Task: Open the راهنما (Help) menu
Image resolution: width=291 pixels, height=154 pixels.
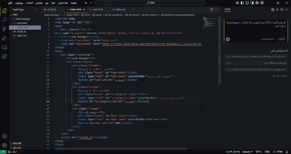Action: (x=74, y=3)
